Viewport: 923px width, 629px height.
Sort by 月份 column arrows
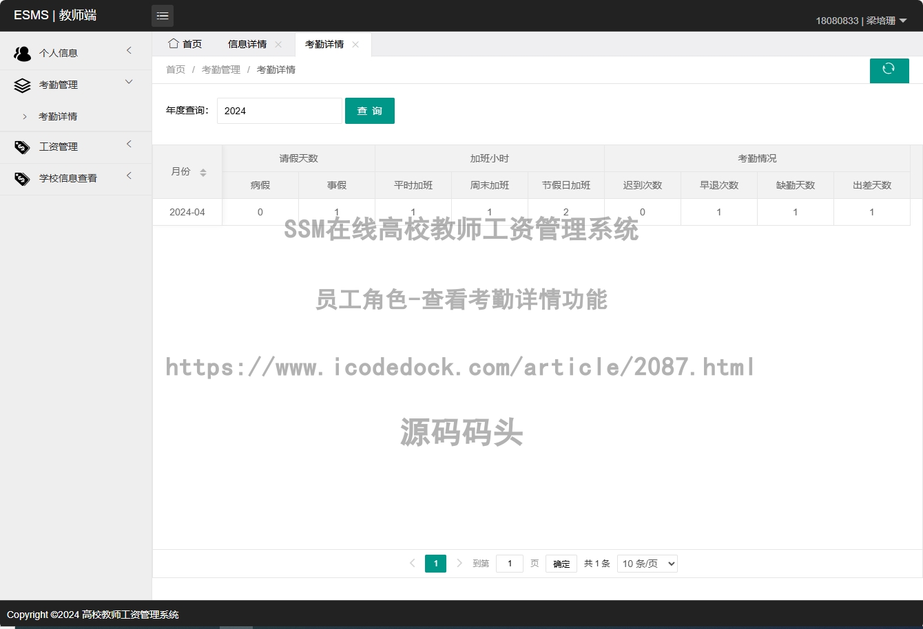[203, 172]
